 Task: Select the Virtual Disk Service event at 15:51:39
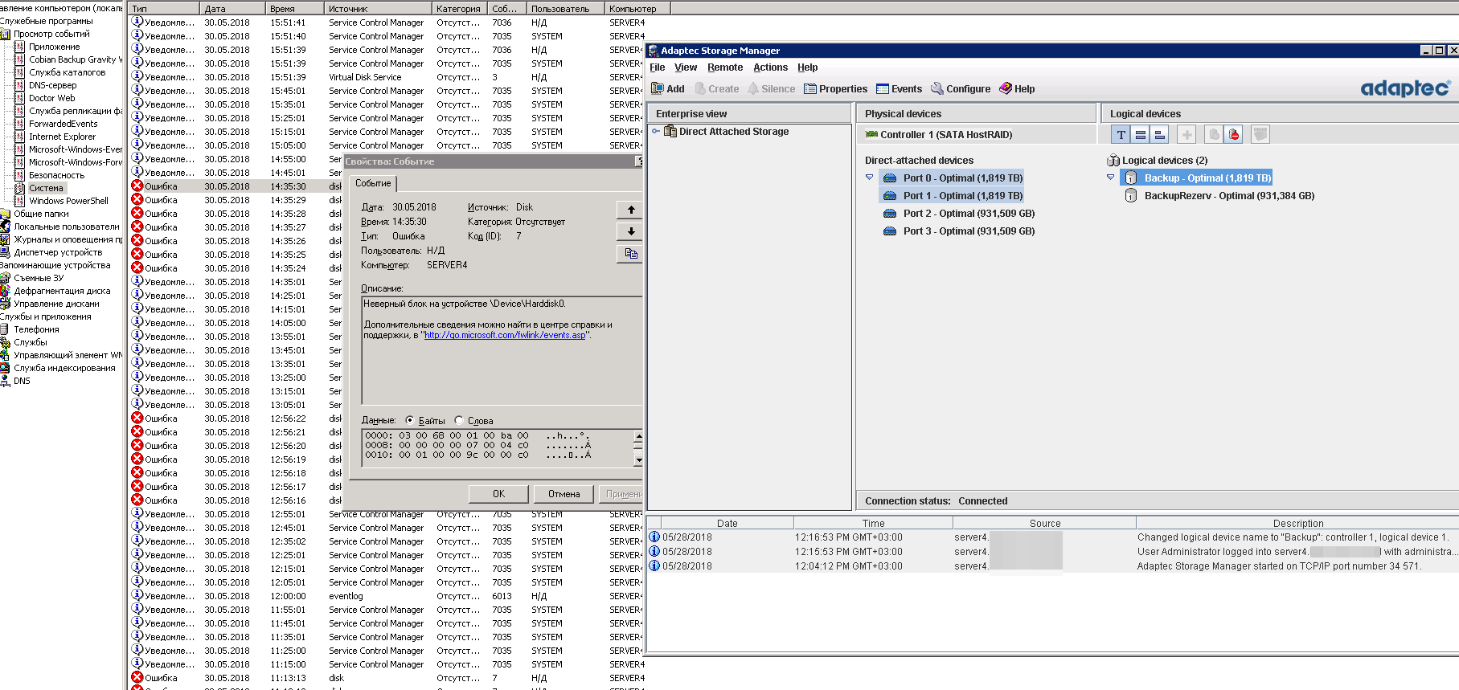(x=387, y=77)
